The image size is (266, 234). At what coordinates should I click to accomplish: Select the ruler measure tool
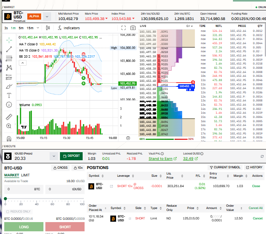tap(9, 117)
